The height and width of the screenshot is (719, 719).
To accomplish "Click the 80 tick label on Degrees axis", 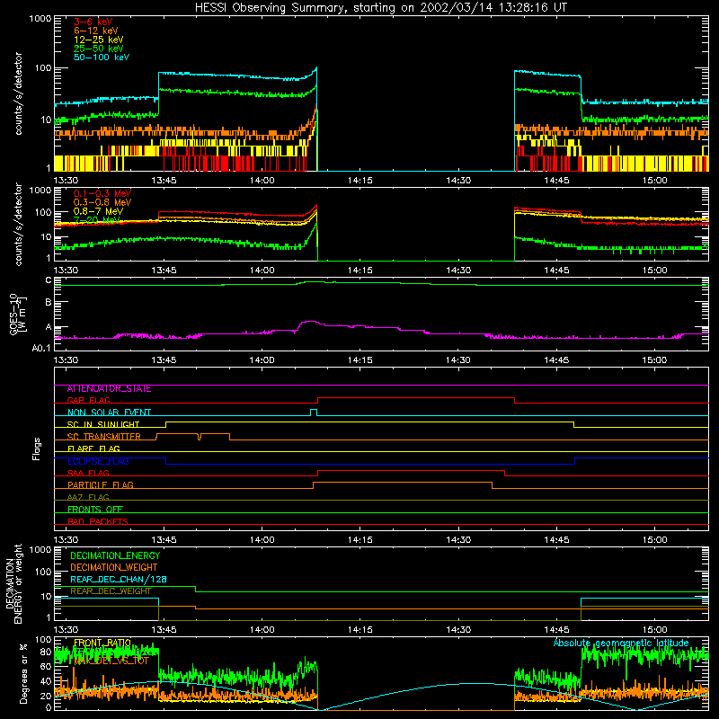I will (46, 652).
